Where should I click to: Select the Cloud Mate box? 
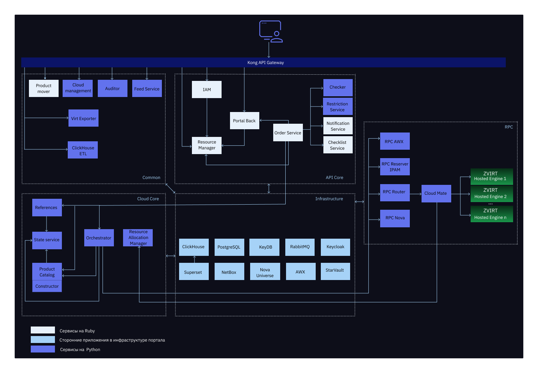[436, 194]
